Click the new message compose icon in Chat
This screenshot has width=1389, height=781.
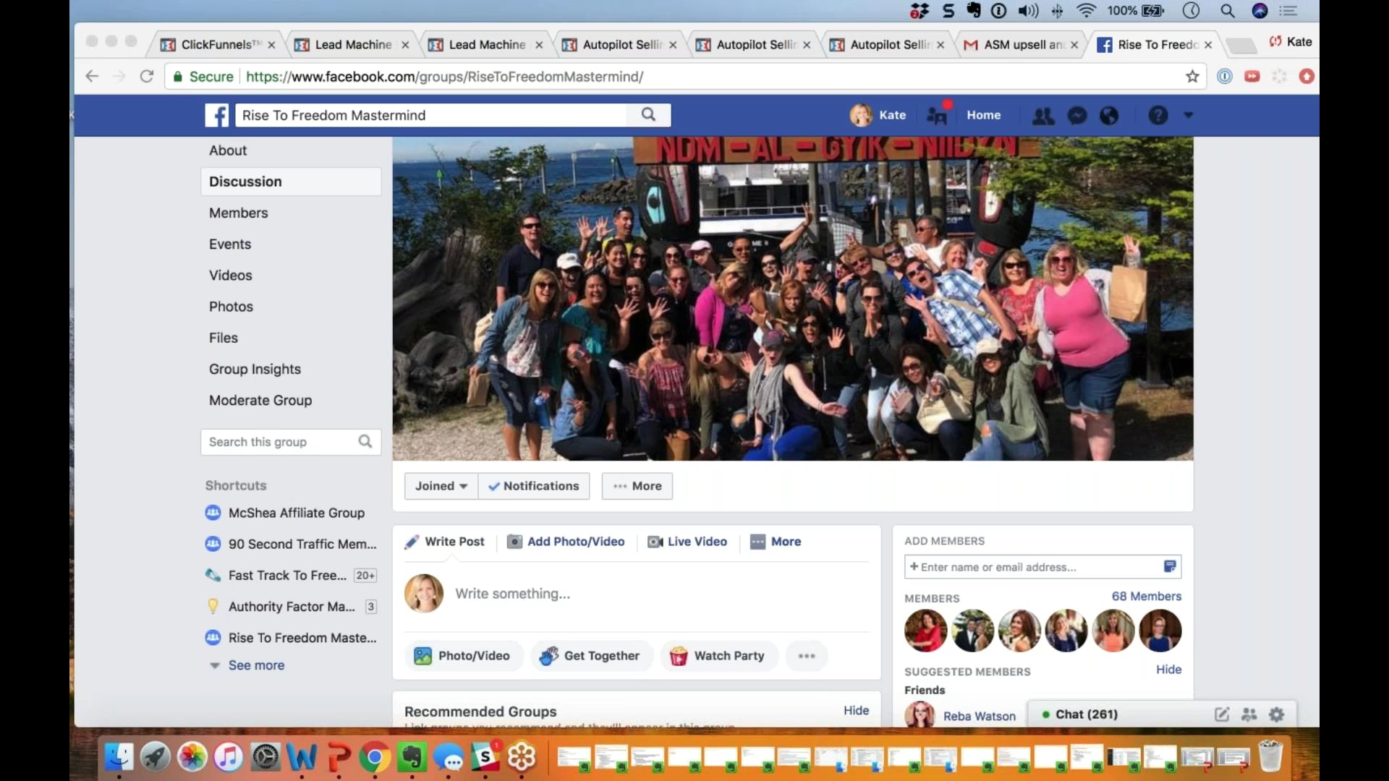[x=1222, y=714]
